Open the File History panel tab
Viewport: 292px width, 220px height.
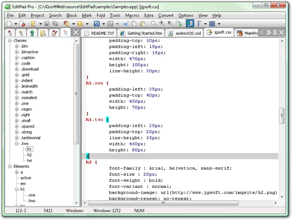43,33
